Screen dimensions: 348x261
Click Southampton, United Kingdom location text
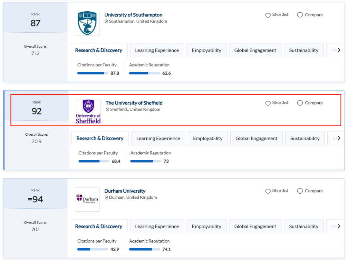point(138,21)
